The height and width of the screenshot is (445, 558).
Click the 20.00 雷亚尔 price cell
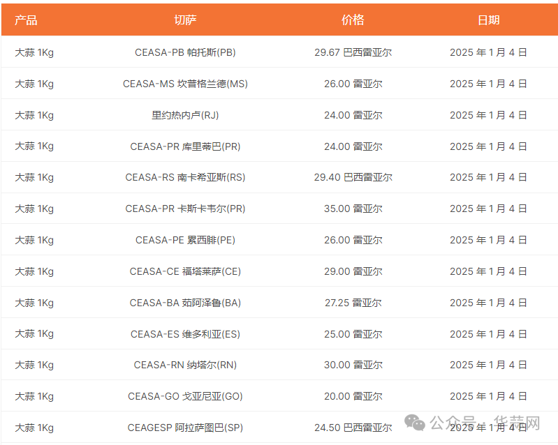point(353,396)
